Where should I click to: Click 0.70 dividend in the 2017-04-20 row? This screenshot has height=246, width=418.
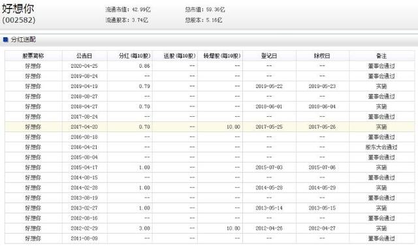pyautogui.click(x=144, y=127)
